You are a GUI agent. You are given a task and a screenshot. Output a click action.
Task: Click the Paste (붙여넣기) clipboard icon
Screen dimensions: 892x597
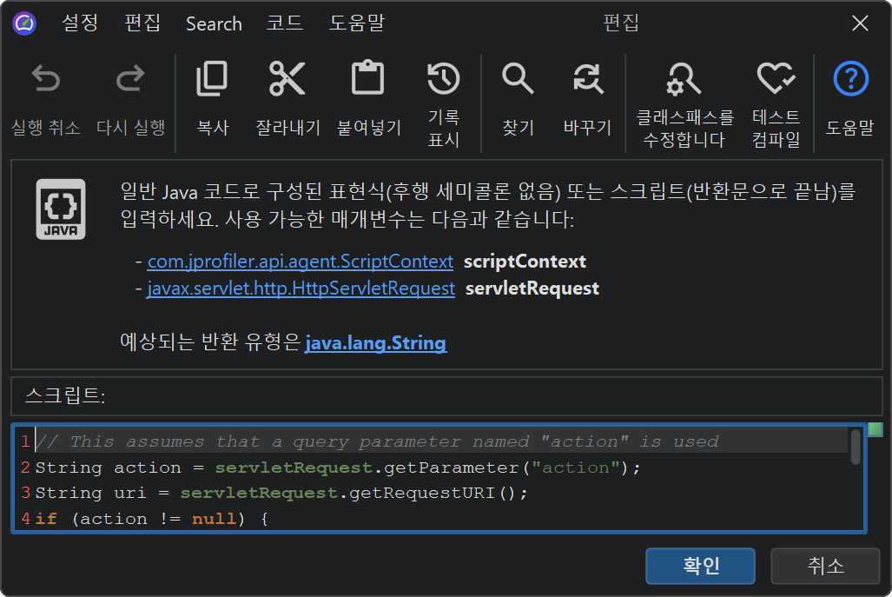368,79
